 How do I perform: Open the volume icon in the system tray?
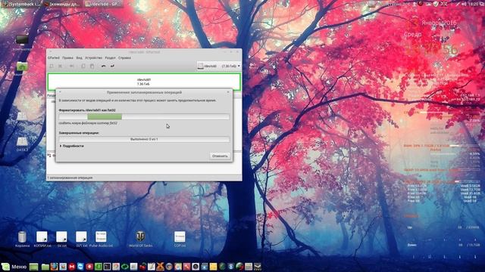(x=465, y=4)
